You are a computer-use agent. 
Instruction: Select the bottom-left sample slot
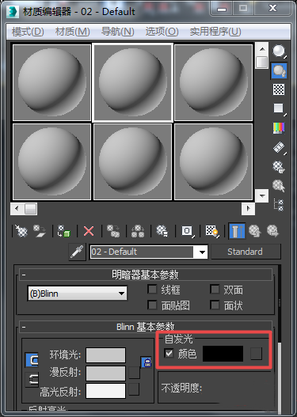(x=52, y=161)
